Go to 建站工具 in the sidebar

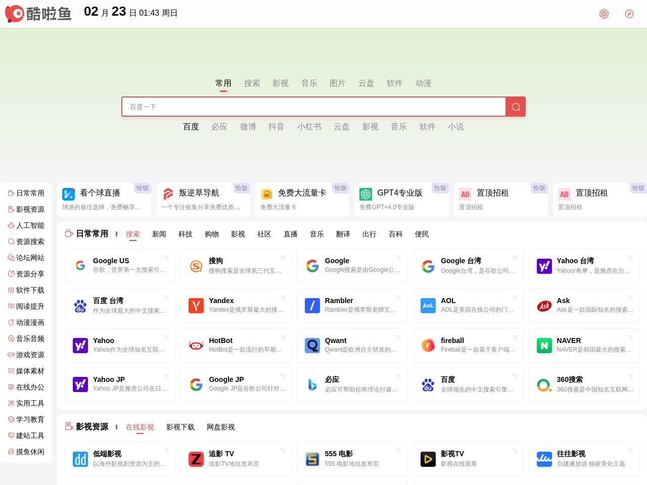pyautogui.click(x=26, y=435)
